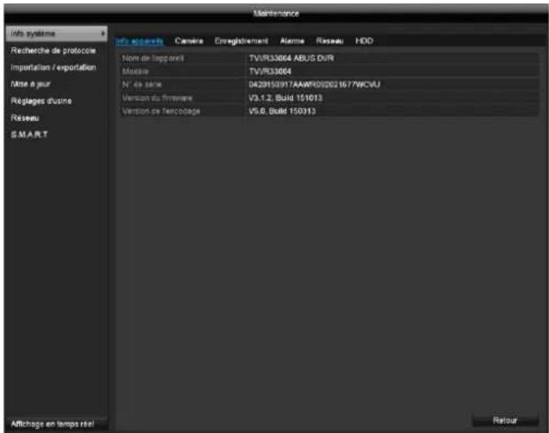The width and height of the screenshot is (549, 433).
Task: Click the Modèle label
Action: click(135, 72)
